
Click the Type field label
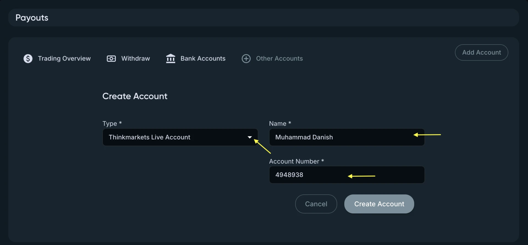pyautogui.click(x=110, y=124)
